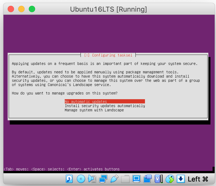Select 'No automatic updates' option
The image size is (216, 186).
click(86, 102)
